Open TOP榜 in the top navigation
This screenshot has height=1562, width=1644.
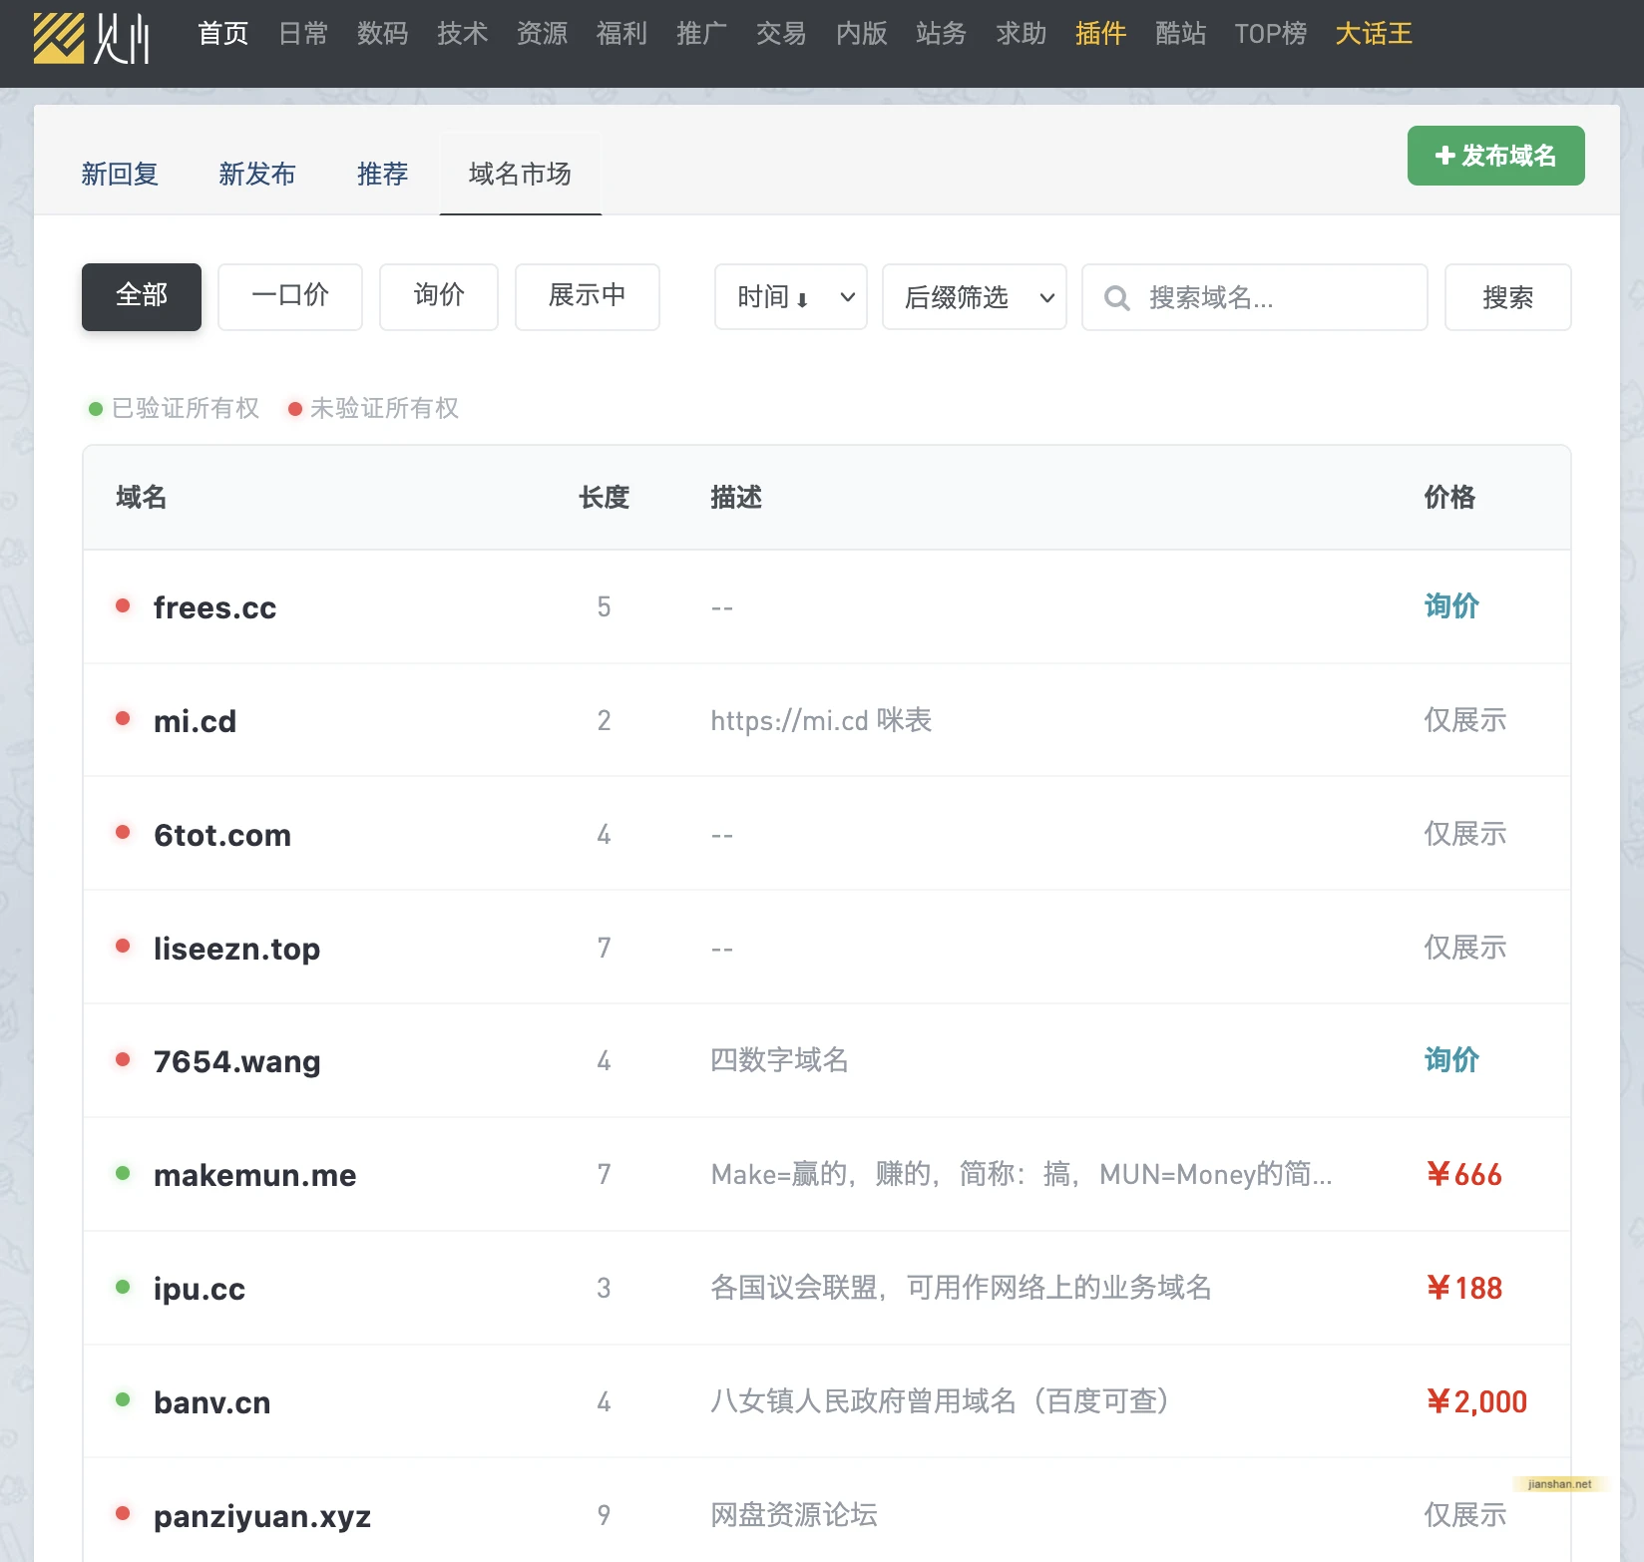(x=1271, y=34)
